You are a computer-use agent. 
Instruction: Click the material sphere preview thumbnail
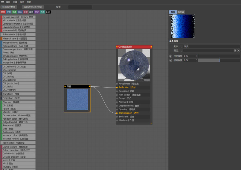[134, 65]
